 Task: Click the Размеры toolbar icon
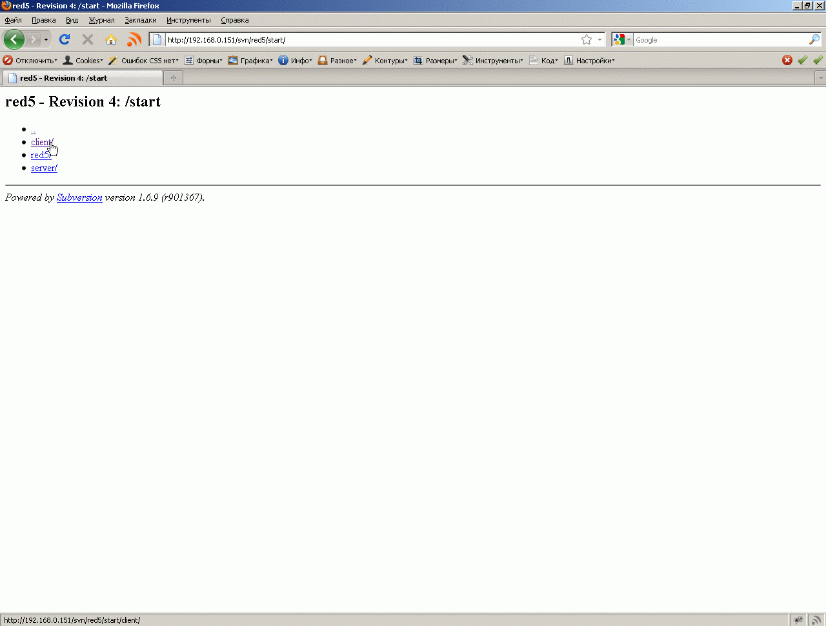pos(418,61)
